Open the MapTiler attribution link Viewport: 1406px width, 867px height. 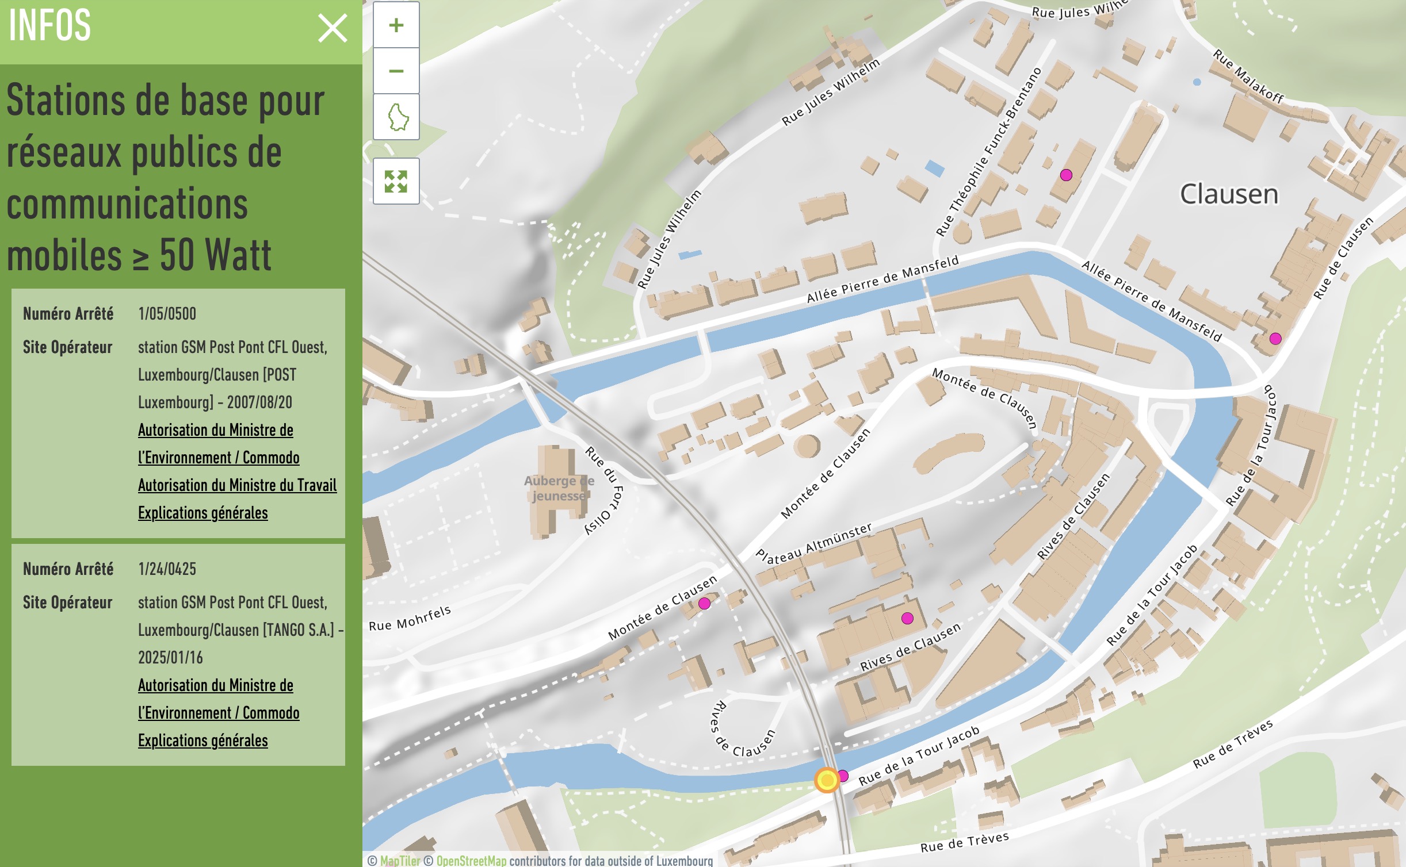[x=400, y=861]
